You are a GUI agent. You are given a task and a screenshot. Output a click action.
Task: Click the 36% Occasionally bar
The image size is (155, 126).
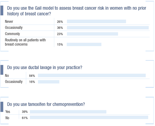[x=108, y=28]
